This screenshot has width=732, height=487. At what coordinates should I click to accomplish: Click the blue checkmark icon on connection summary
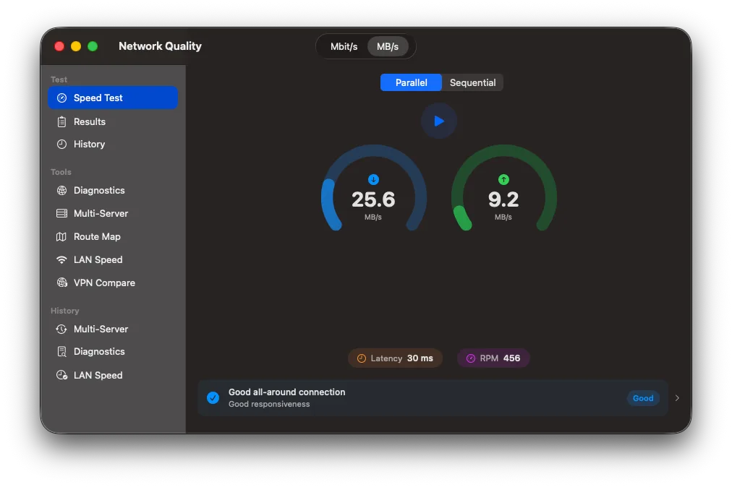point(213,398)
